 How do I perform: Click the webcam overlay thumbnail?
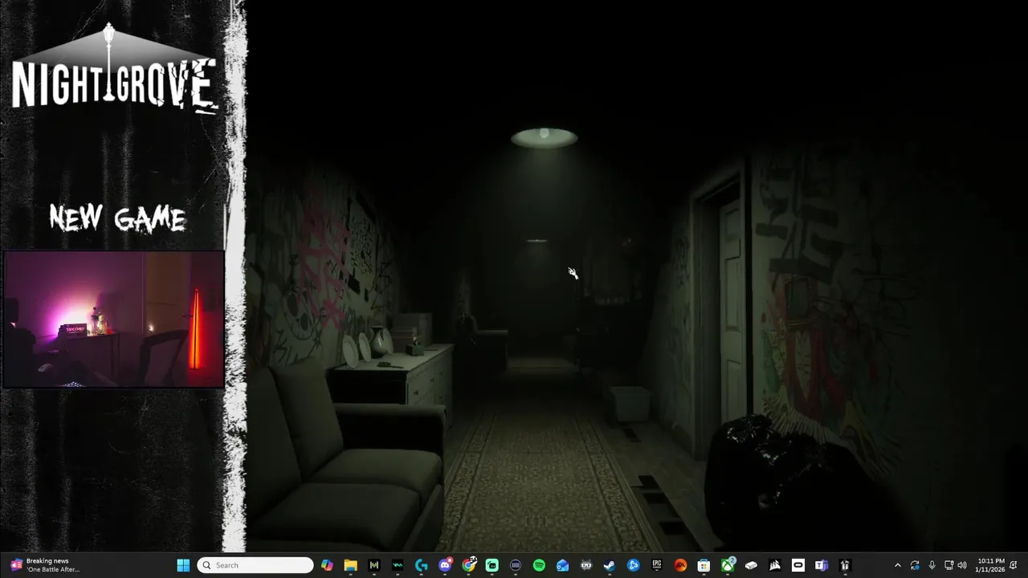(x=113, y=320)
